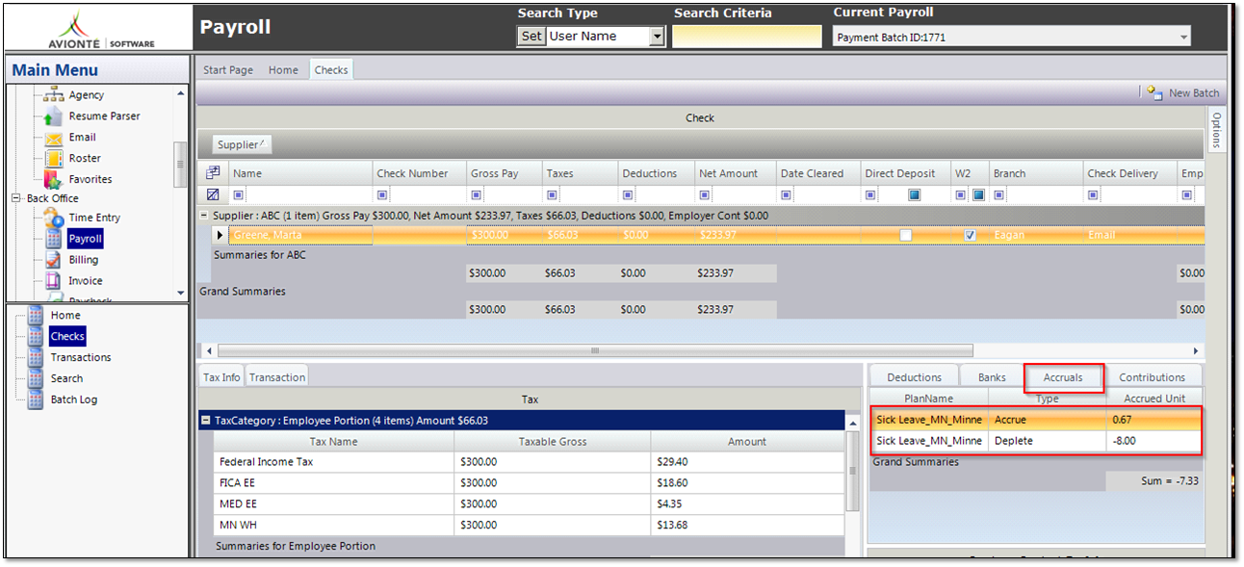Toggle Direct Deposit checkbox for Greene, Marta
Image resolution: width=1244 pixels, height=567 pixels.
906,235
